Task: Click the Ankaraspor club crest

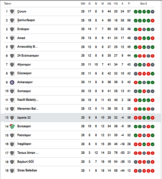Action: click(12, 82)
